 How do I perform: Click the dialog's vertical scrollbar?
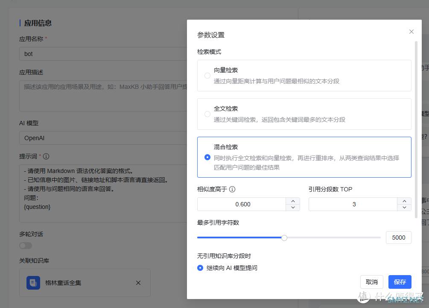click(x=416, y=129)
